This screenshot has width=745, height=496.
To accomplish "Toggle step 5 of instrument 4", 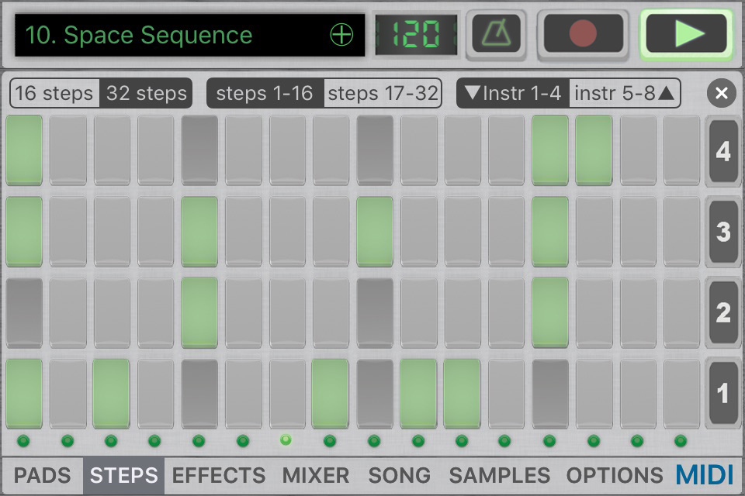I will [199, 150].
